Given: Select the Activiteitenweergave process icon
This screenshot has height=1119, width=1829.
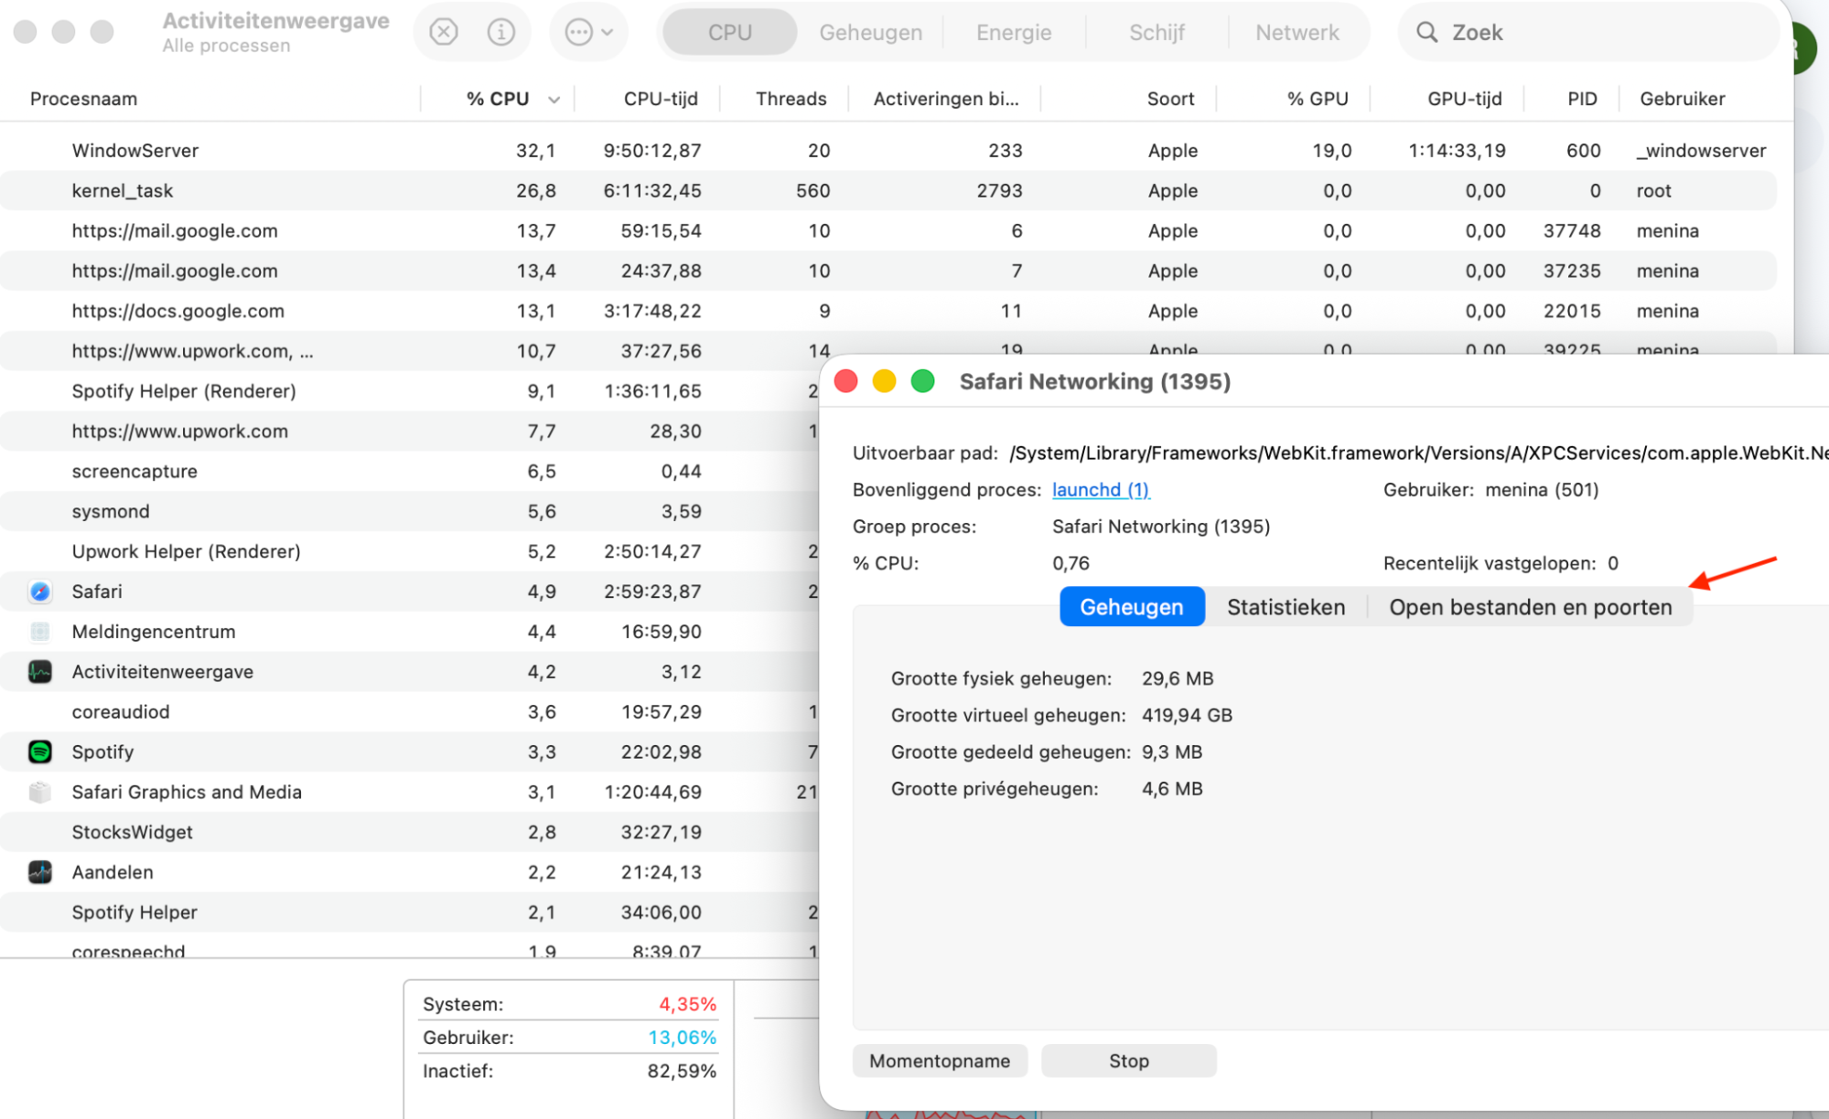Looking at the screenshot, I should click(x=39, y=671).
